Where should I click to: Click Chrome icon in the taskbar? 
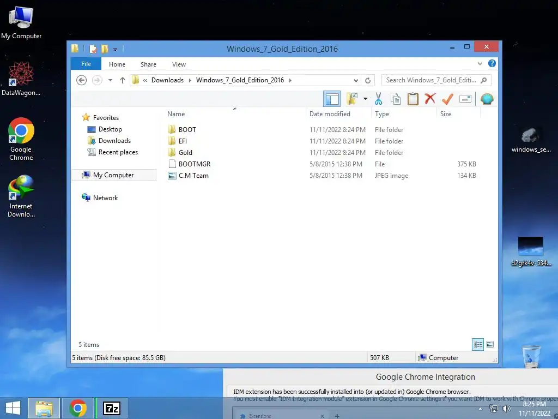pos(78,408)
